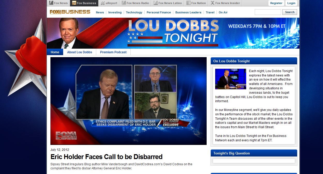Viewport: 323px width, 174px height.
Task: Click the Fox News logo icon
Action: point(51,3)
